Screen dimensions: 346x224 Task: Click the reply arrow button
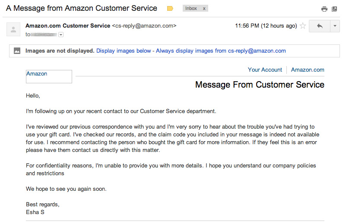tap(320, 26)
